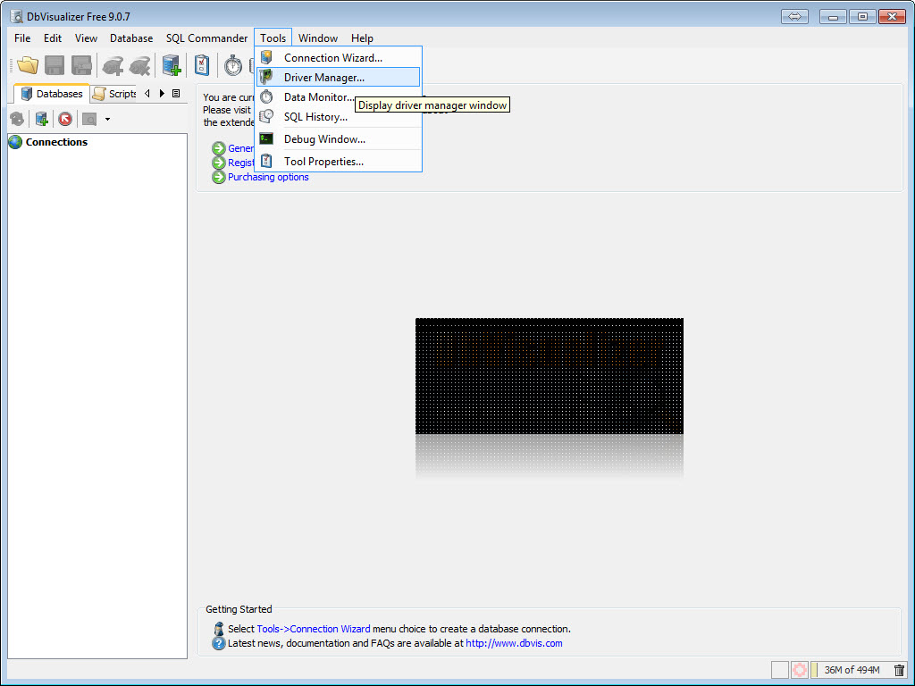Screen dimensions: 915x686
Task: Click the stopwatch monitor icon in toolbar
Action: tap(233, 65)
